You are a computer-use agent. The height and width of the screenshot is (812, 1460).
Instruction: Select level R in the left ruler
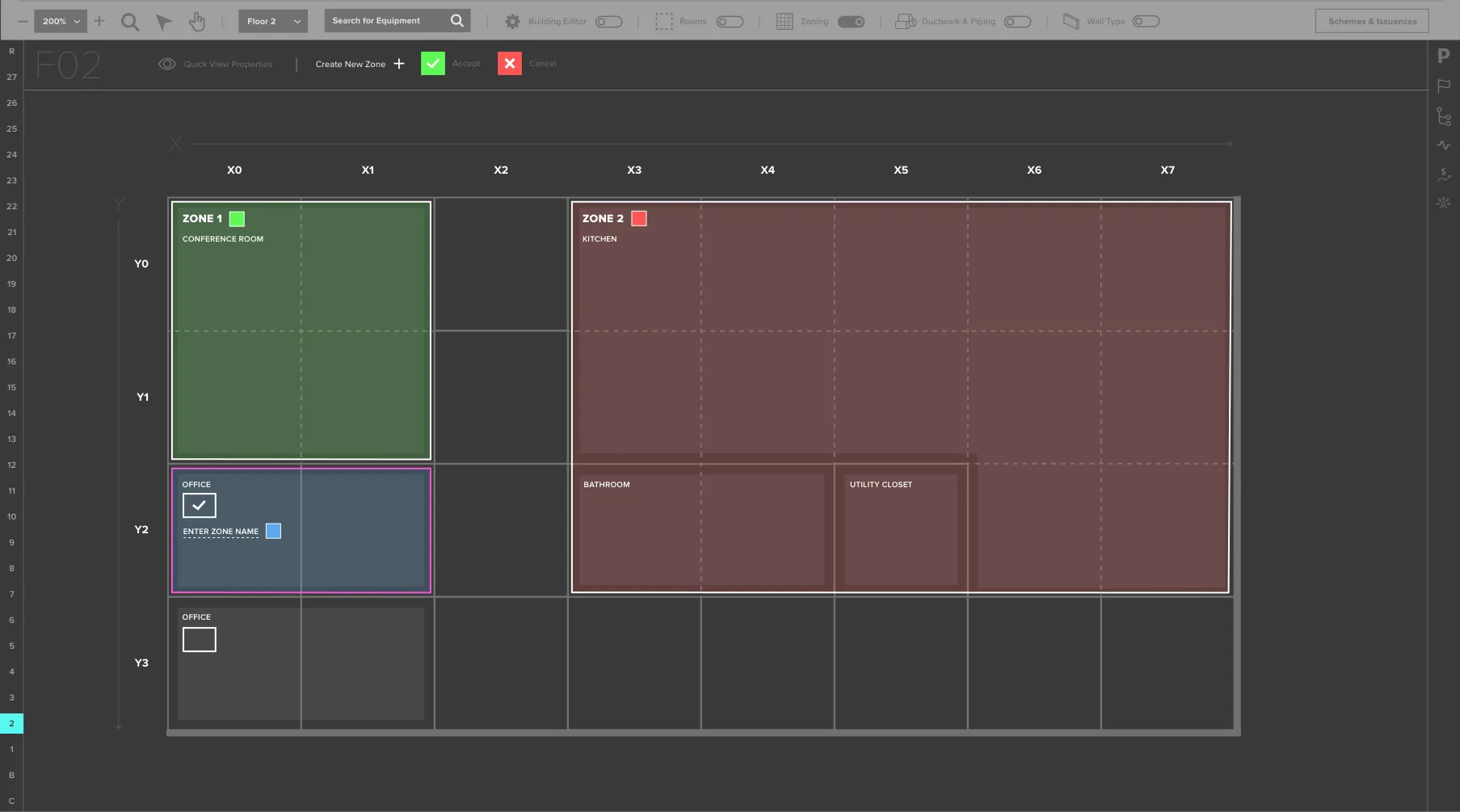pyautogui.click(x=11, y=51)
